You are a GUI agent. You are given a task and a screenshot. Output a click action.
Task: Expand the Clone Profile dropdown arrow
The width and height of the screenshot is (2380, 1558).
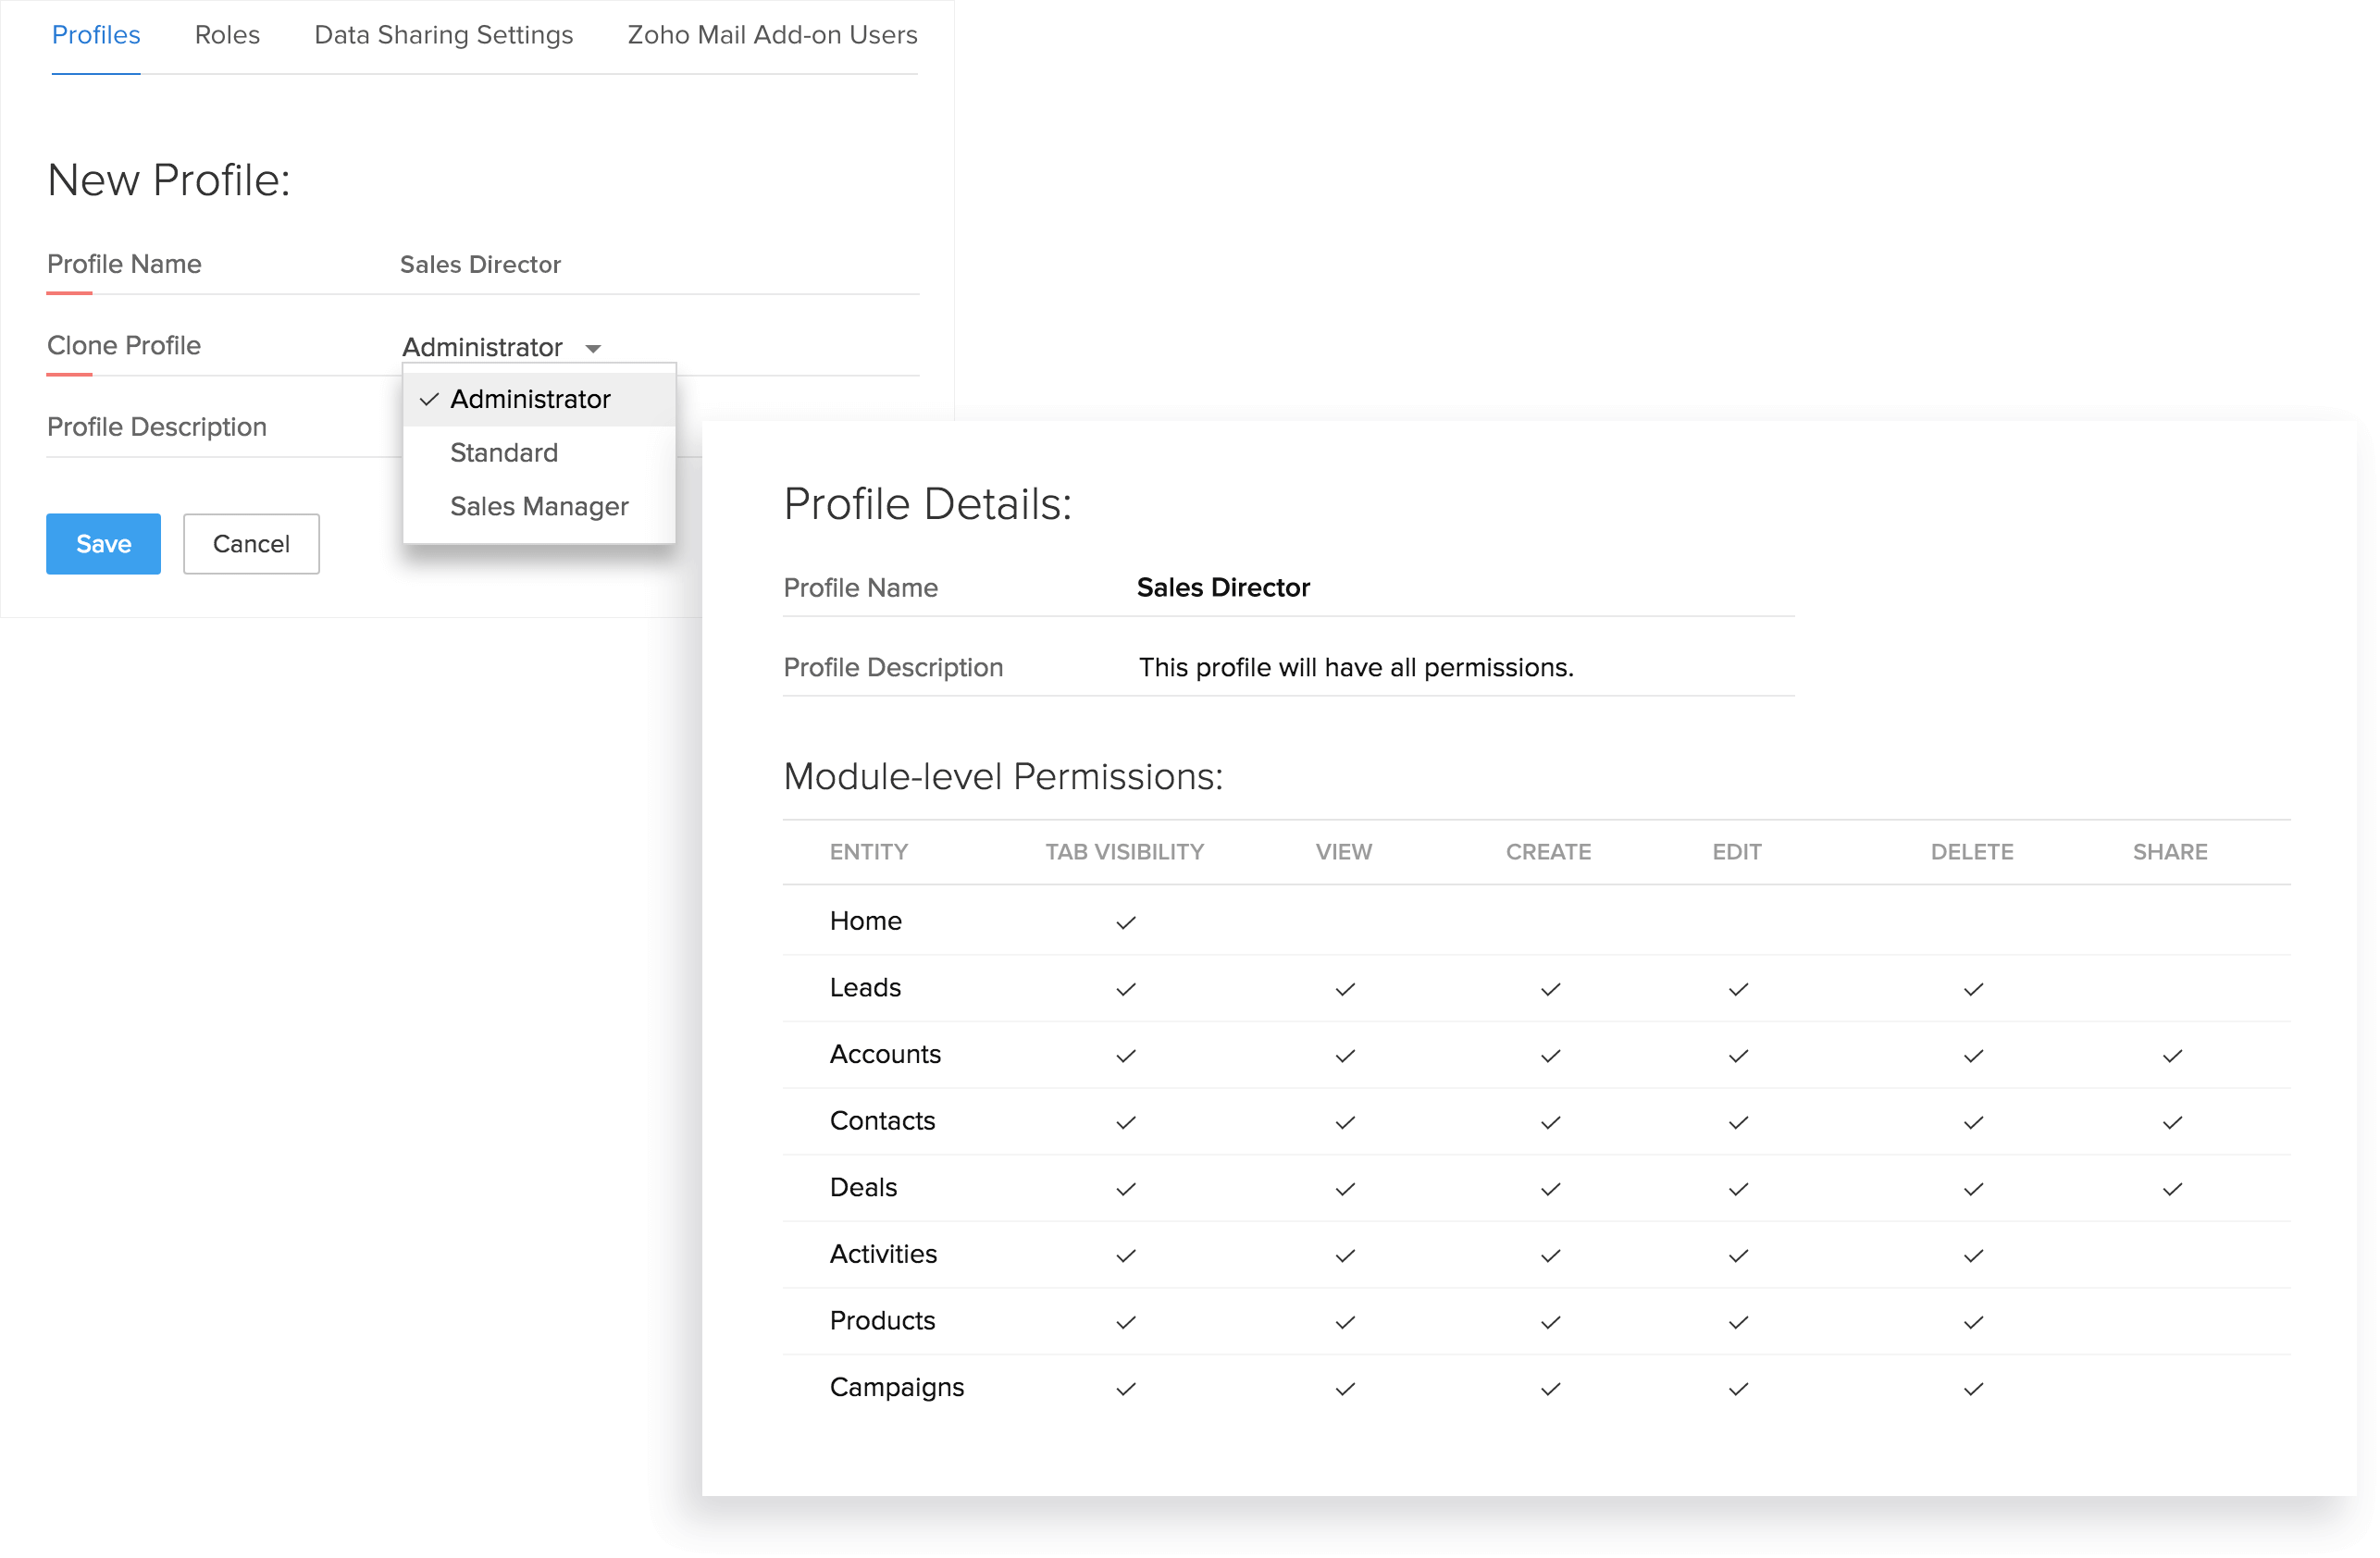click(x=593, y=349)
